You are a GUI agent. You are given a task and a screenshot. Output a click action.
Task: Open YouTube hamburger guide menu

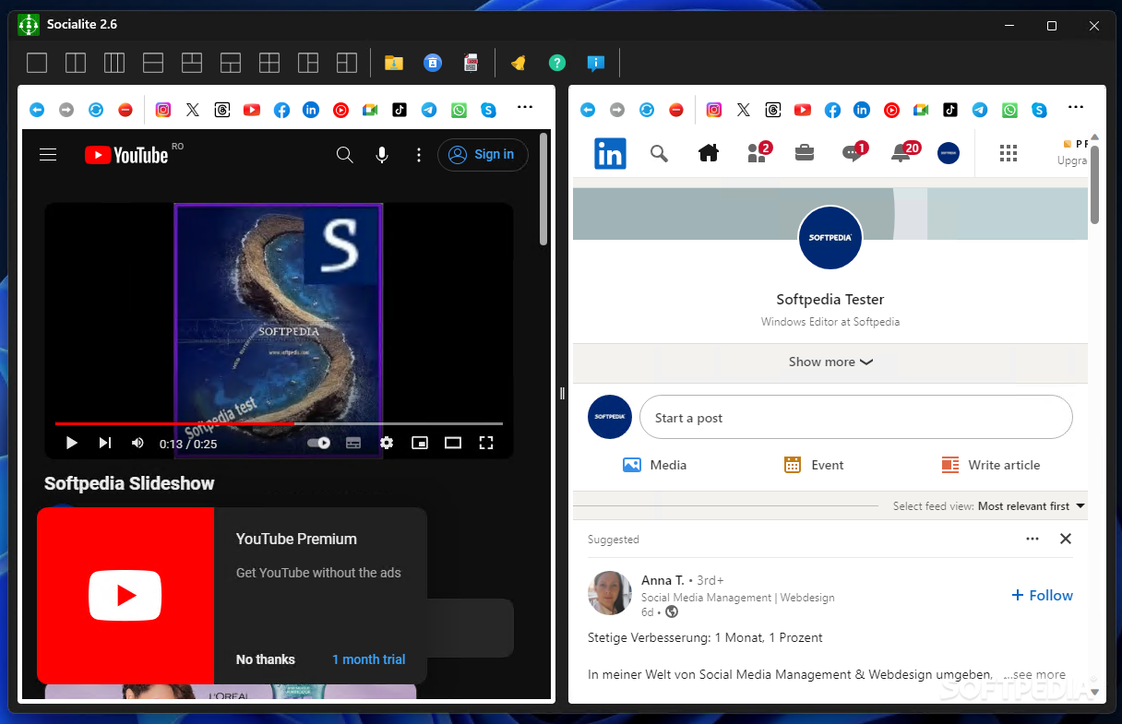point(49,155)
